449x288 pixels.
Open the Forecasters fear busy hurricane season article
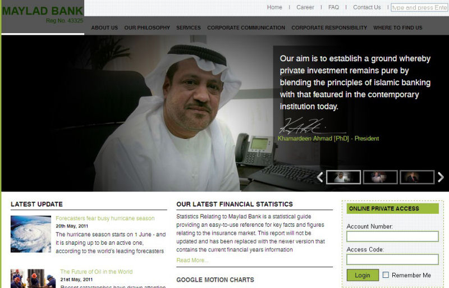(105, 218)
